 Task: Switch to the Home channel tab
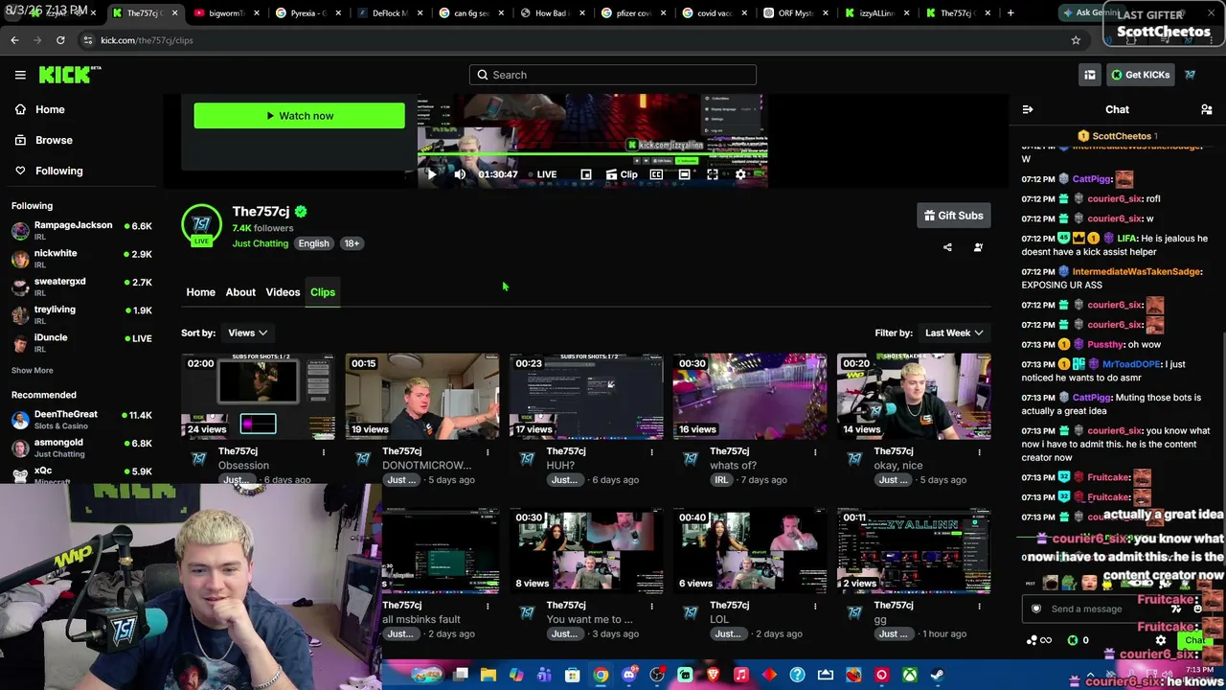200,292
